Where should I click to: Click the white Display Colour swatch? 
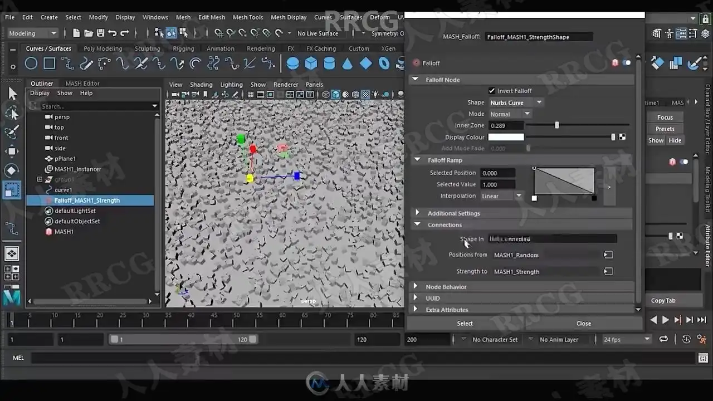(x=506, y=137)
